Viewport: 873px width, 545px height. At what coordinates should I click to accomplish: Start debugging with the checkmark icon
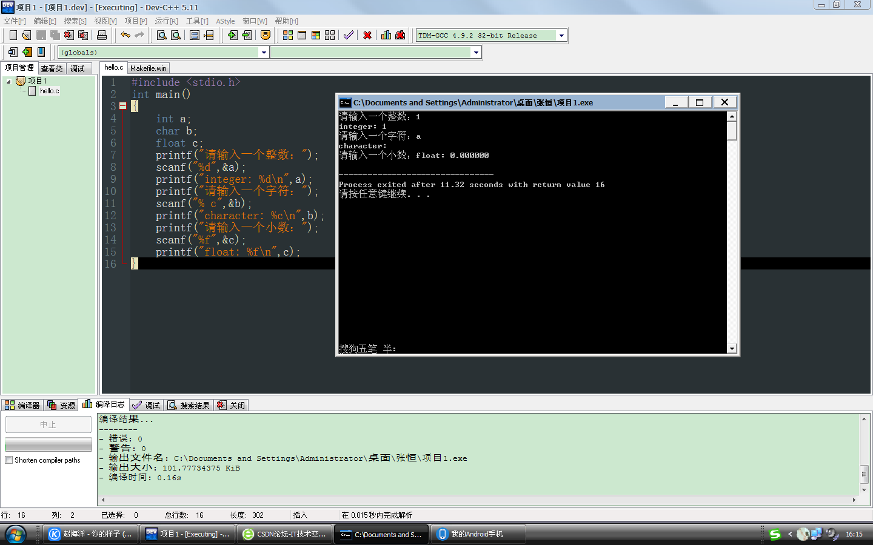pos(349,35)
